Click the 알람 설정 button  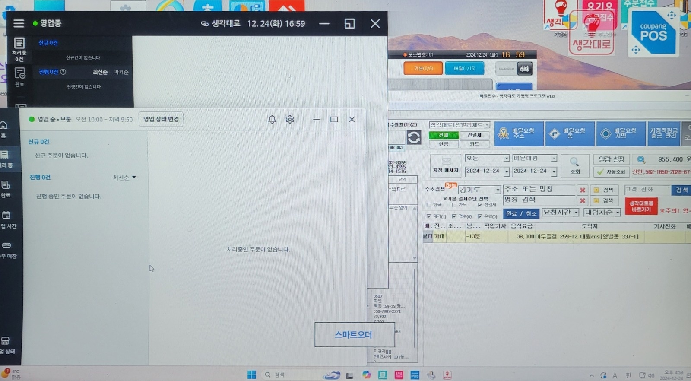point(612,159)
